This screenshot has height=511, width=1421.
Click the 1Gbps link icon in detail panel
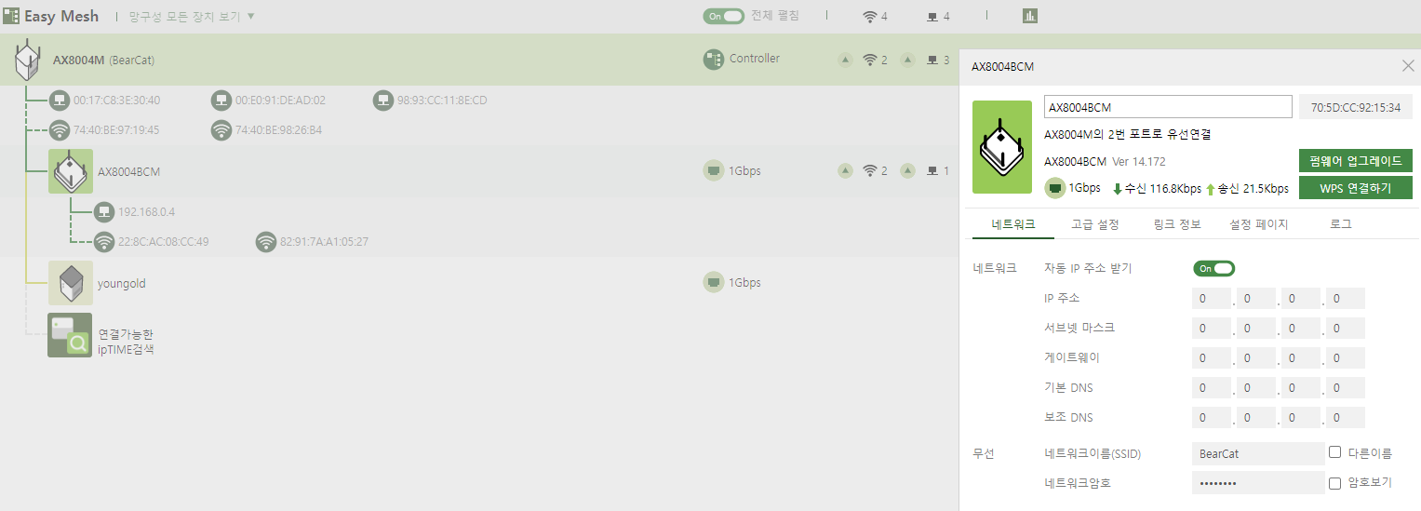click(x=1055, y=188)
